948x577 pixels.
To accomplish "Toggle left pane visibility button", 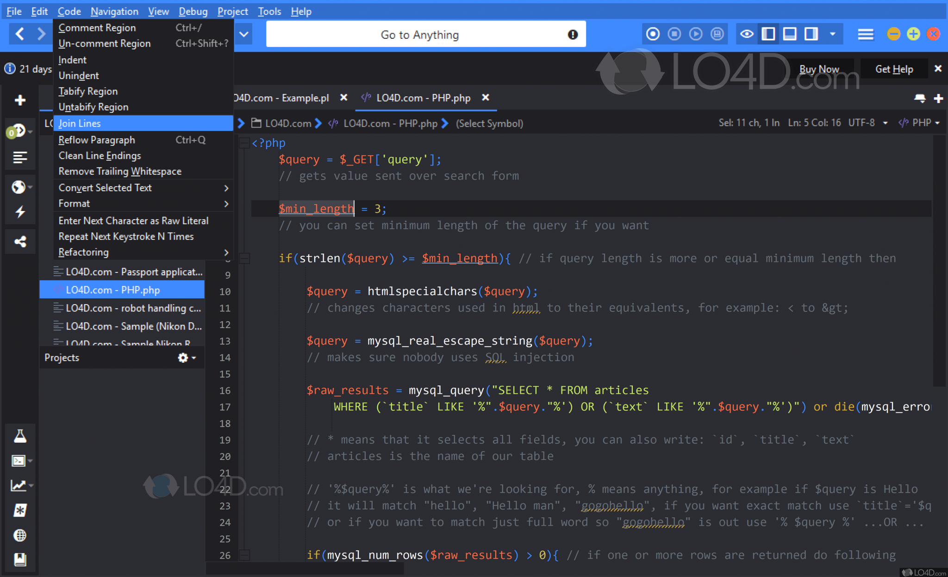I will point(768,34).
